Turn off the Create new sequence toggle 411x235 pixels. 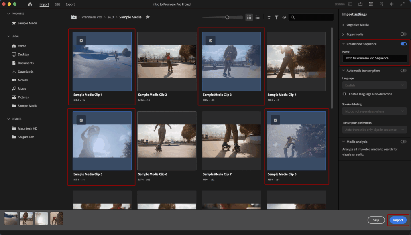click(403, 44)
